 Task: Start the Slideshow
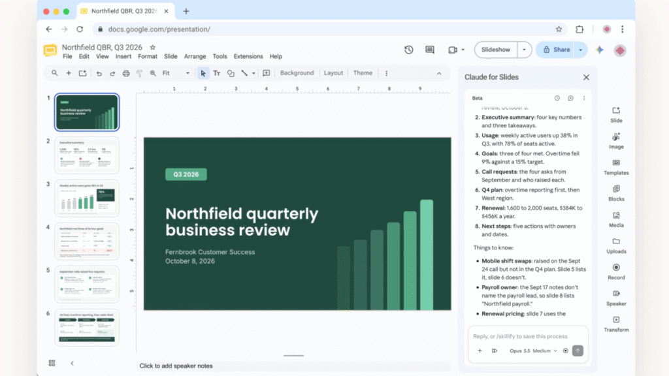point(496,50)
